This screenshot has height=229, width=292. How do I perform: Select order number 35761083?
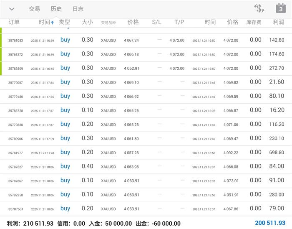coord(16,41)
